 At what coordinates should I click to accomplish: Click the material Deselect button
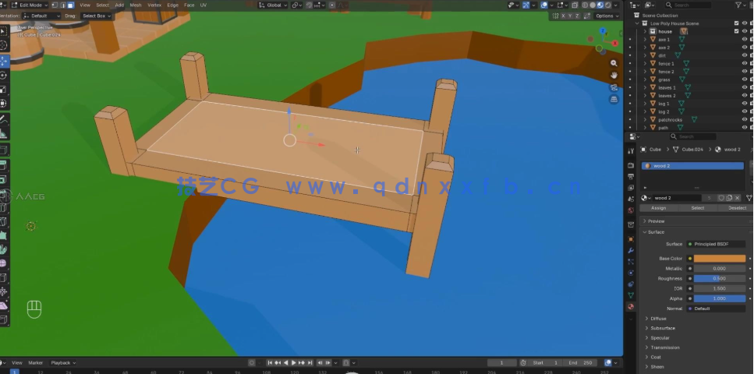(737, 208)
